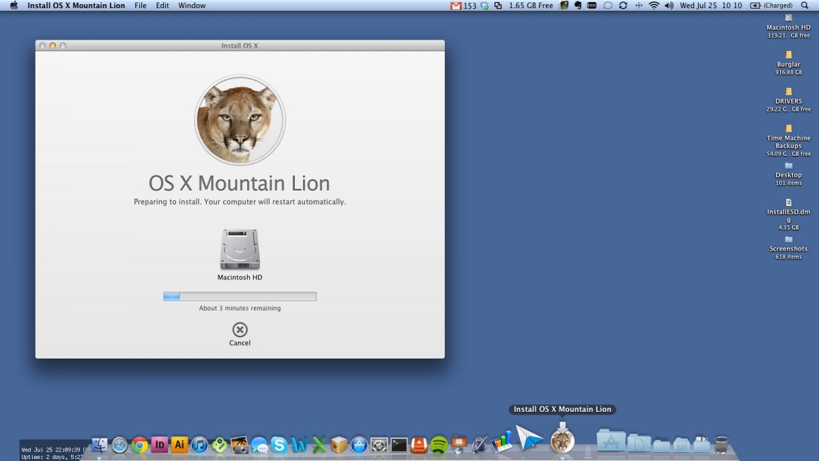
Task: Click the 'OS X Mountain Lion' heading
Action: 240,183
